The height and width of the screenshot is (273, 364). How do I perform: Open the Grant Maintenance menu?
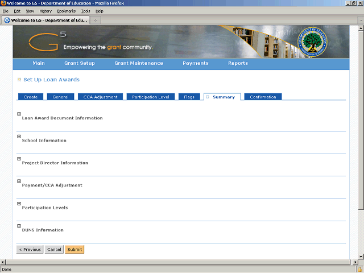(x=139, y=63)
